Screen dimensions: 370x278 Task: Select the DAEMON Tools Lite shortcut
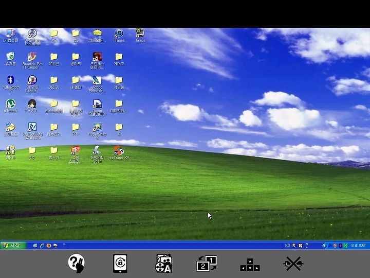[32, 38]
